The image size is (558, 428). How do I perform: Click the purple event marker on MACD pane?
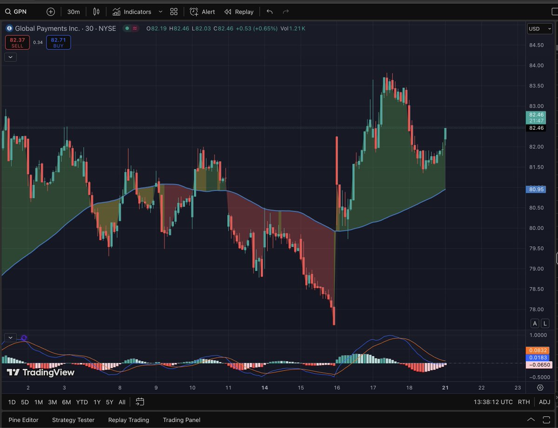[x=24, y=338]
